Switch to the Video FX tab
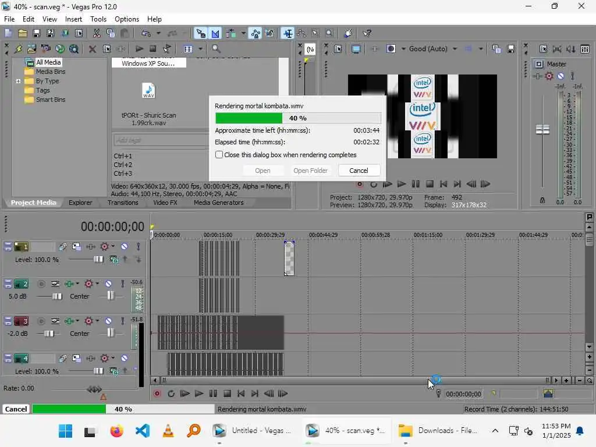This screenshot has height=447, width=596. click(x=165, y=203)
